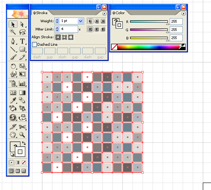The height and width of the screenshot is (190, 211).
Task: Select the Free Transform tool
Action: pos(22,74)
